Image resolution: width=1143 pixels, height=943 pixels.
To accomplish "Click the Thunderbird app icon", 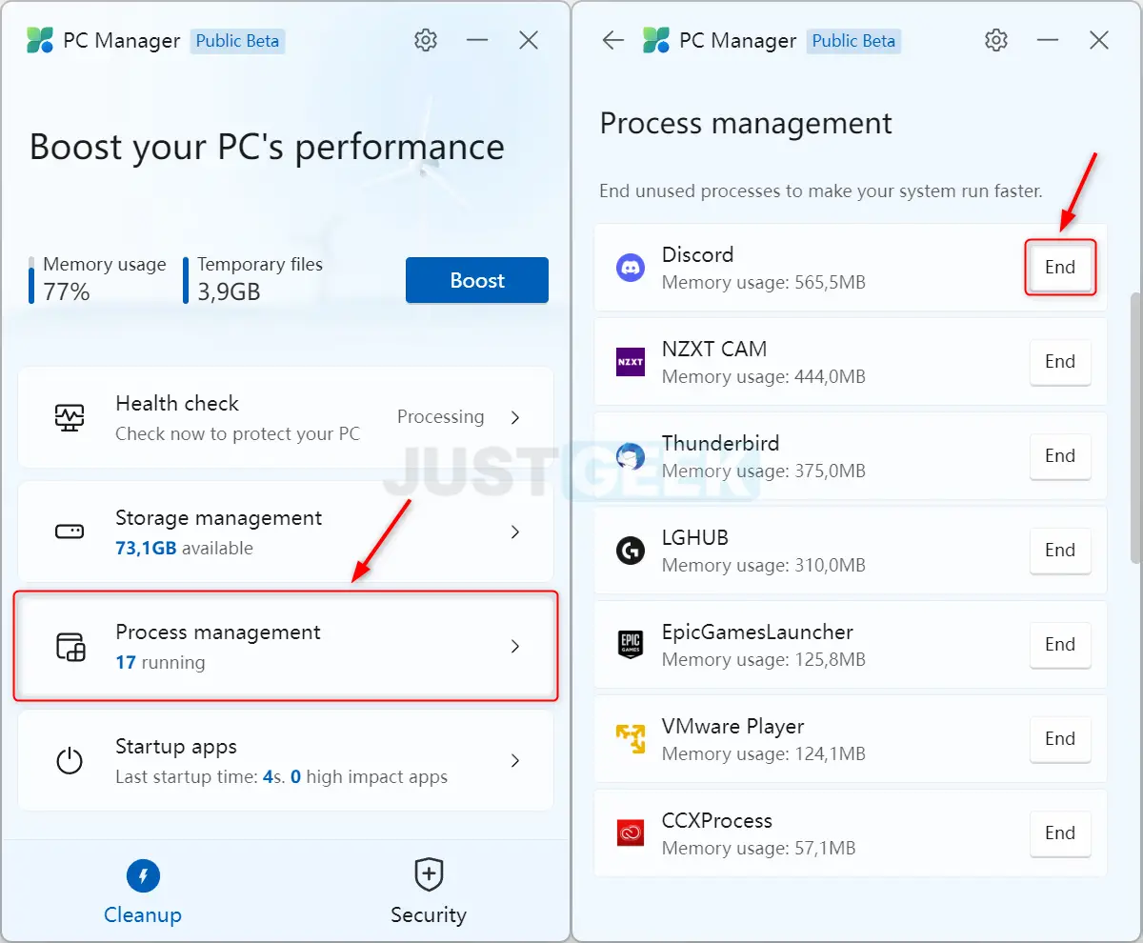I will [631, 456].
